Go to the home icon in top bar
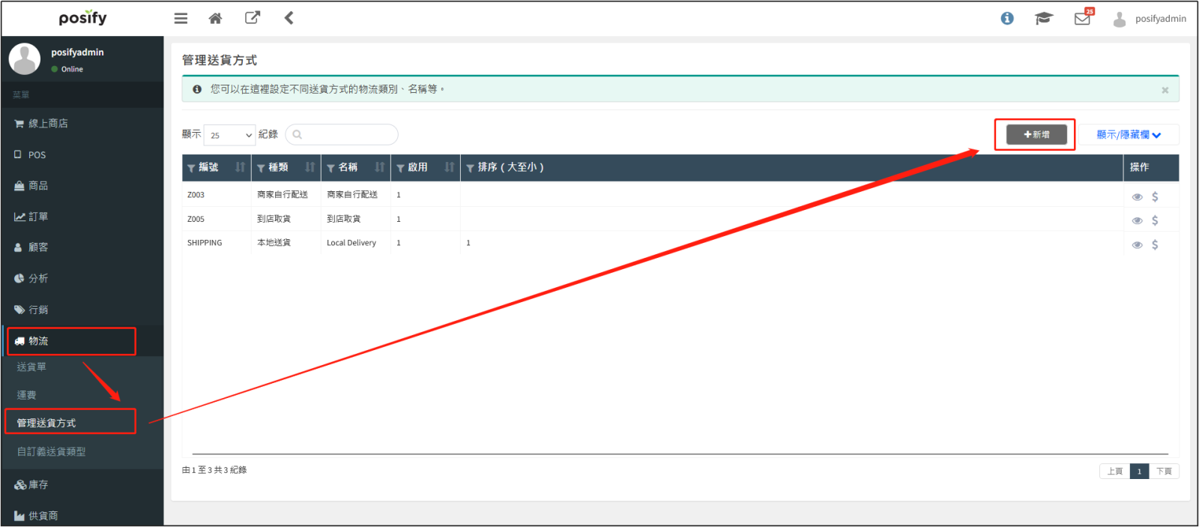Image resolution: width=1199 pixels, height=527 pixels. pyautogui.click(x=215, y=18)
